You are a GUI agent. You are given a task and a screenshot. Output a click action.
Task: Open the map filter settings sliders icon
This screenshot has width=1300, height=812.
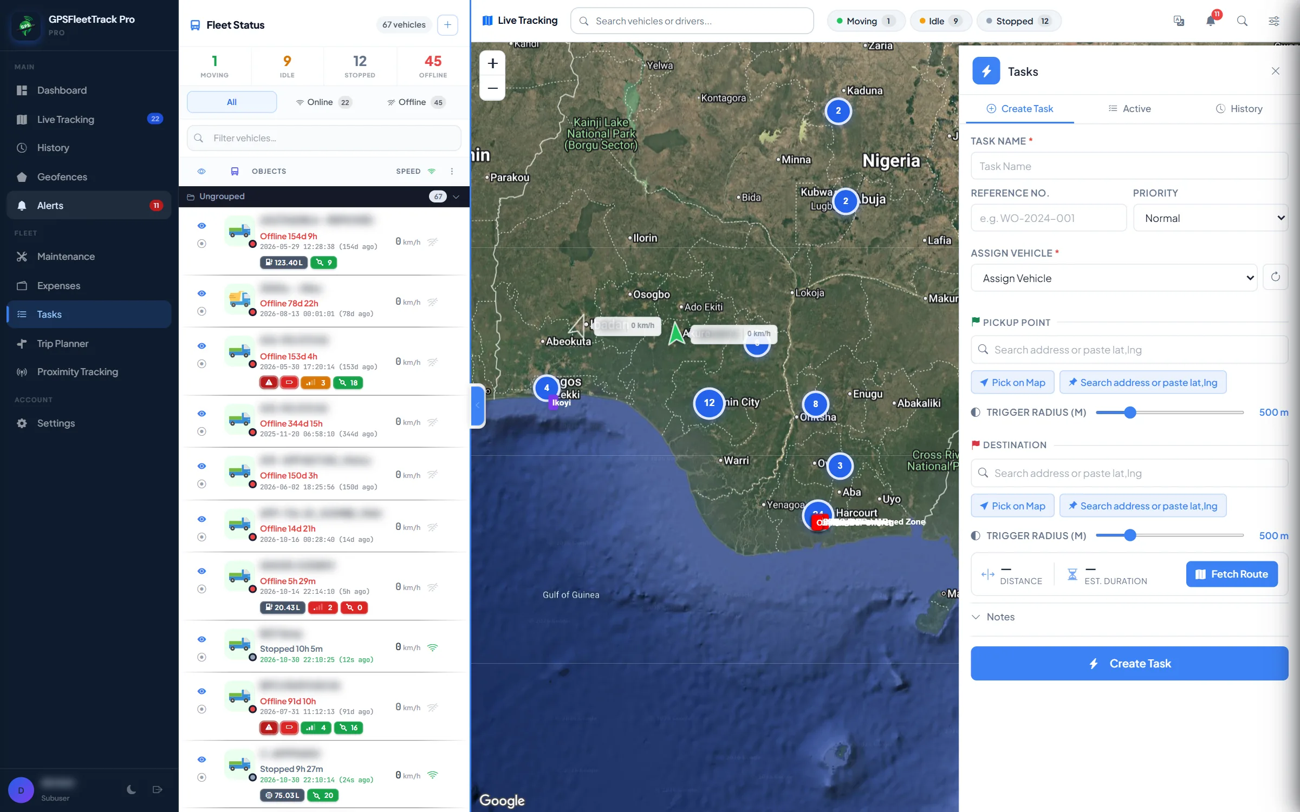(1274, 21)
